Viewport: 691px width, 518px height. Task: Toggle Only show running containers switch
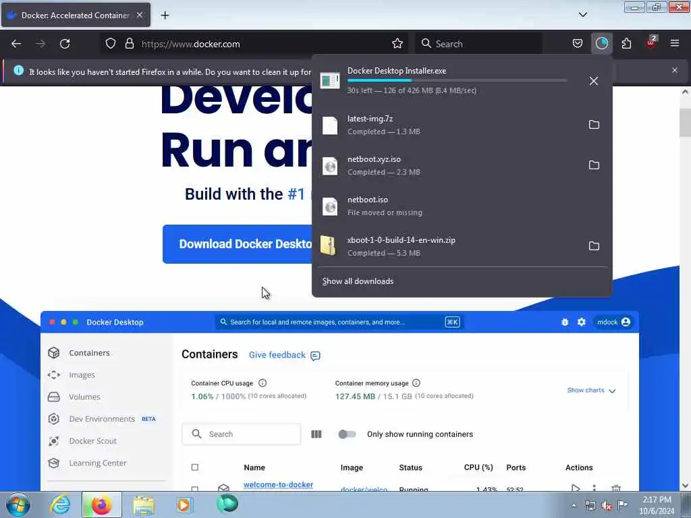[x=347, y=434]
